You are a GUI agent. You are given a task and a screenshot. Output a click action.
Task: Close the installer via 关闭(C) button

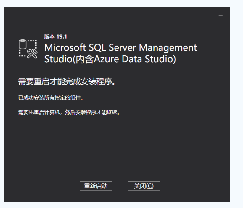click(144, 186)
